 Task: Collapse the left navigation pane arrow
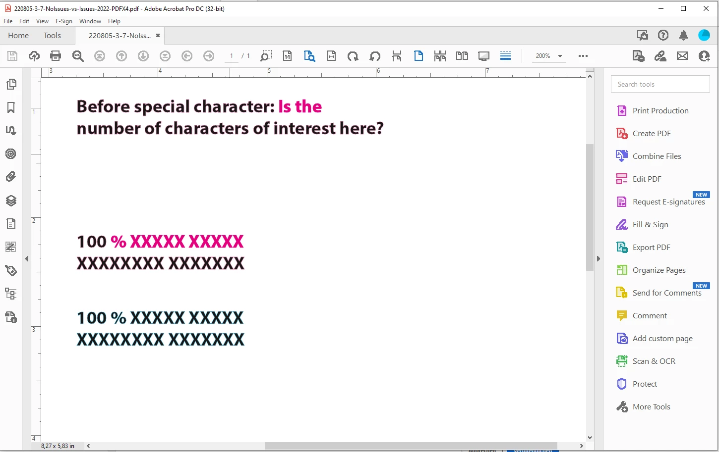click(x=27, y=258)
